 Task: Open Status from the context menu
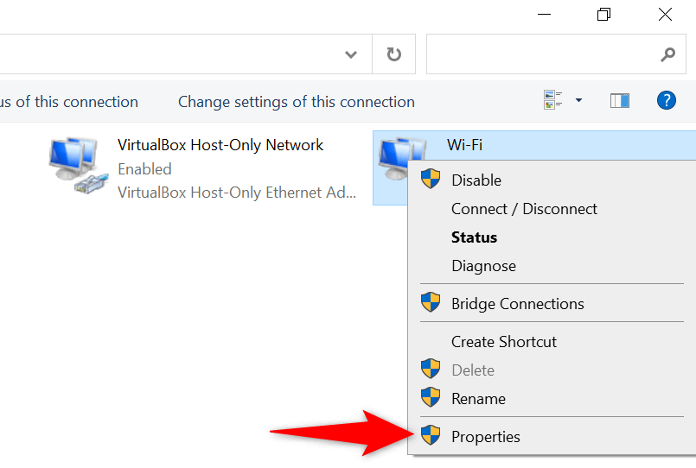[475, 237]
